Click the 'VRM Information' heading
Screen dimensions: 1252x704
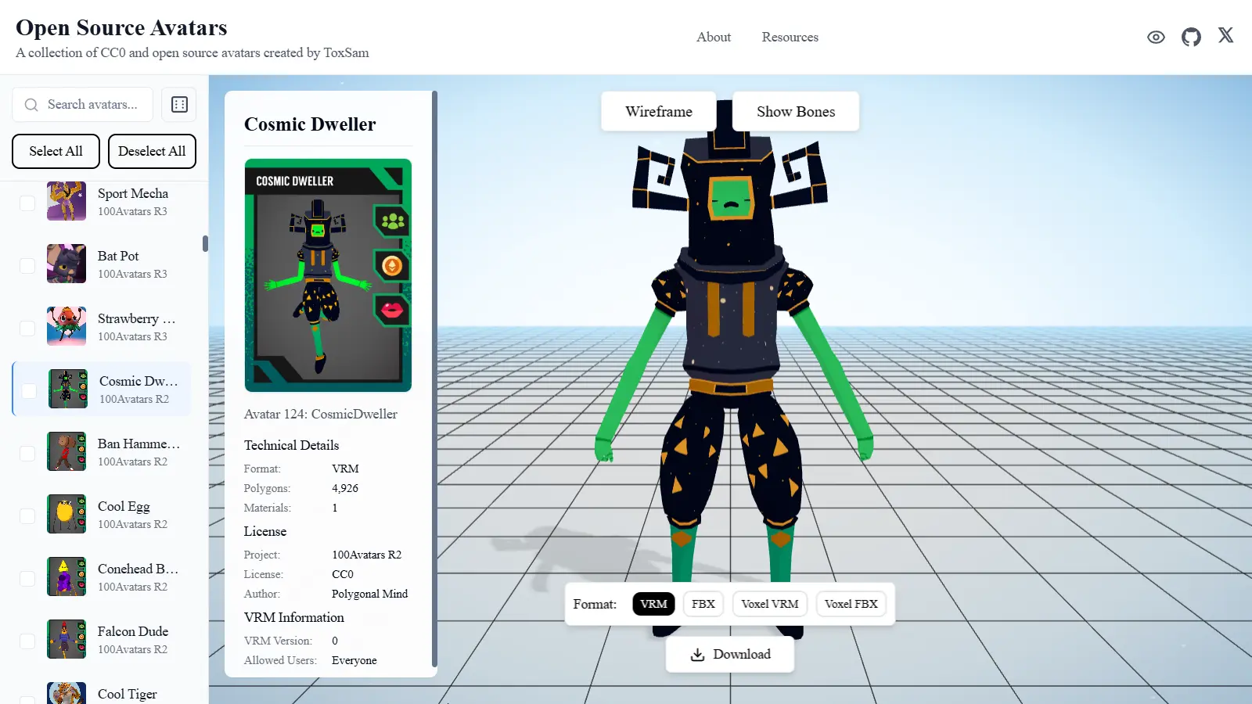[x=294, y=617]
